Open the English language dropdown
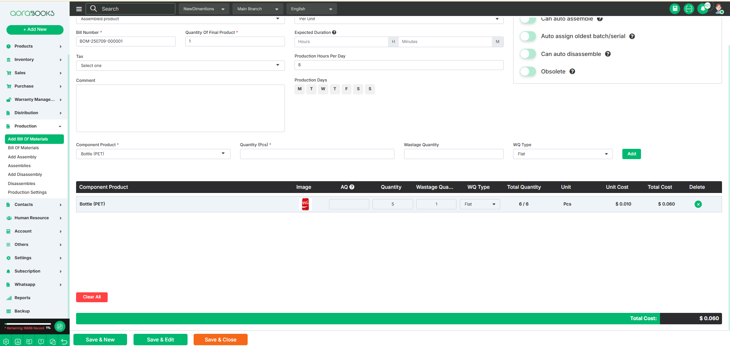This screenshot has height=346, width=730. click(312, 9)
